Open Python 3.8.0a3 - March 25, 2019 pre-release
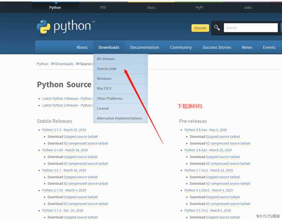Viewport: 282px width, 220px height. point(208,150)
